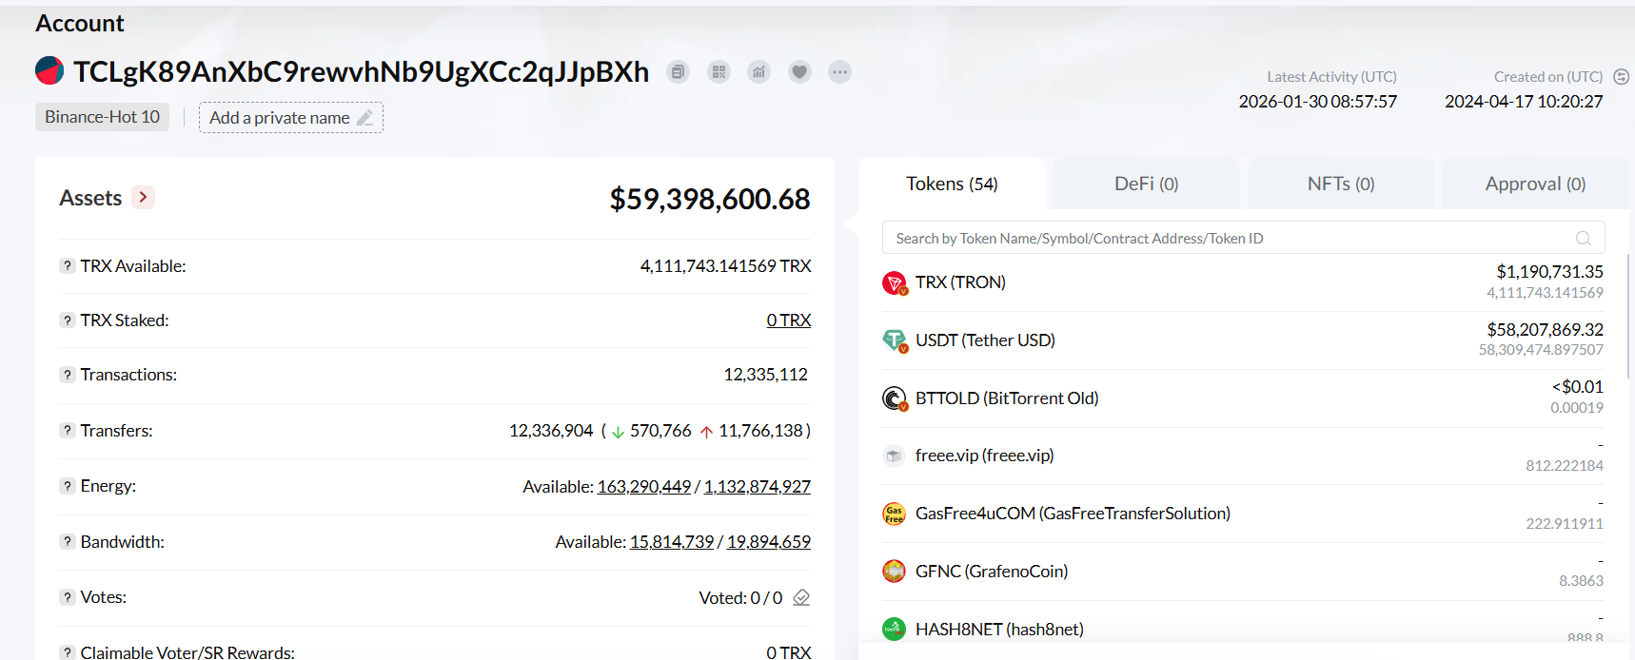Click the TRX (TRON) token logo
1635x660 pixels.
pyautogui.click(x=895, y=282)
